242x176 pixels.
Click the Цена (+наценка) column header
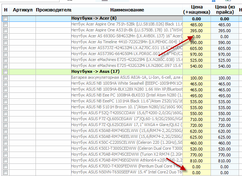pyautogui.click(x=196, y=10)
